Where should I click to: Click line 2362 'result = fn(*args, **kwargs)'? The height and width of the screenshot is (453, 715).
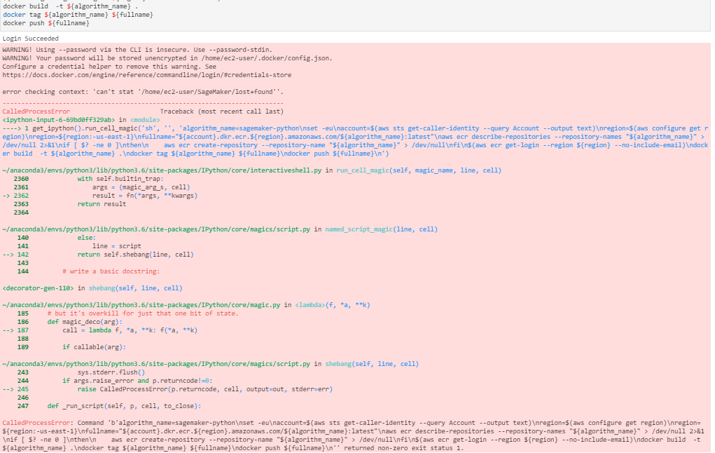145,196
